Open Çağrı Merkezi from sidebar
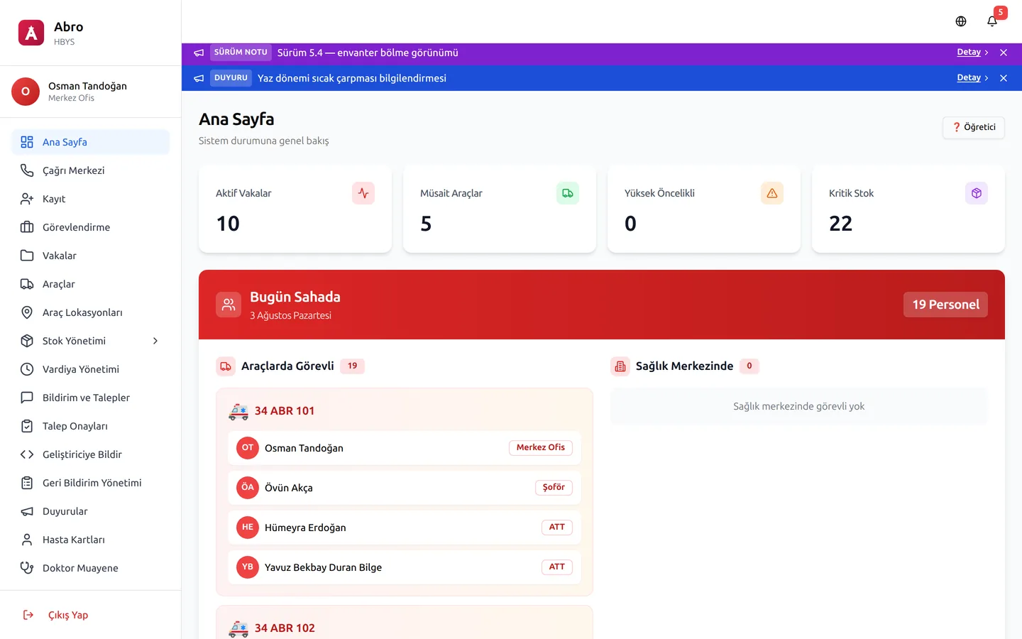Image resolution: width=1022 pixels, height=639 pixels. pos(91,170)
